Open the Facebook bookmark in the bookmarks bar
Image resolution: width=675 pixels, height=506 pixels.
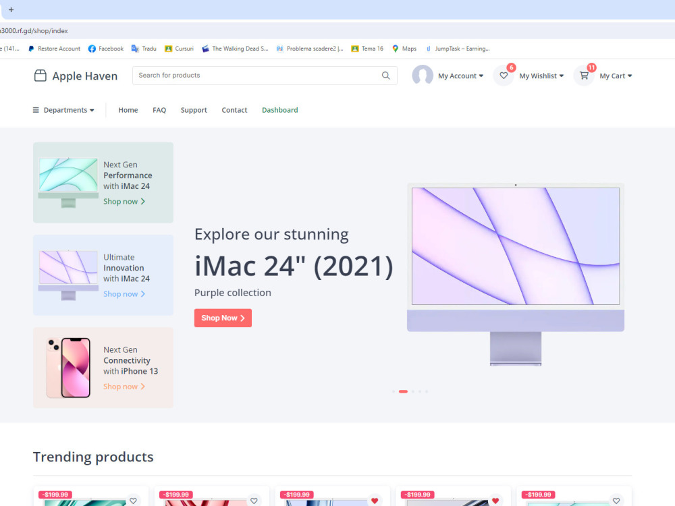[x=105, y=48]
